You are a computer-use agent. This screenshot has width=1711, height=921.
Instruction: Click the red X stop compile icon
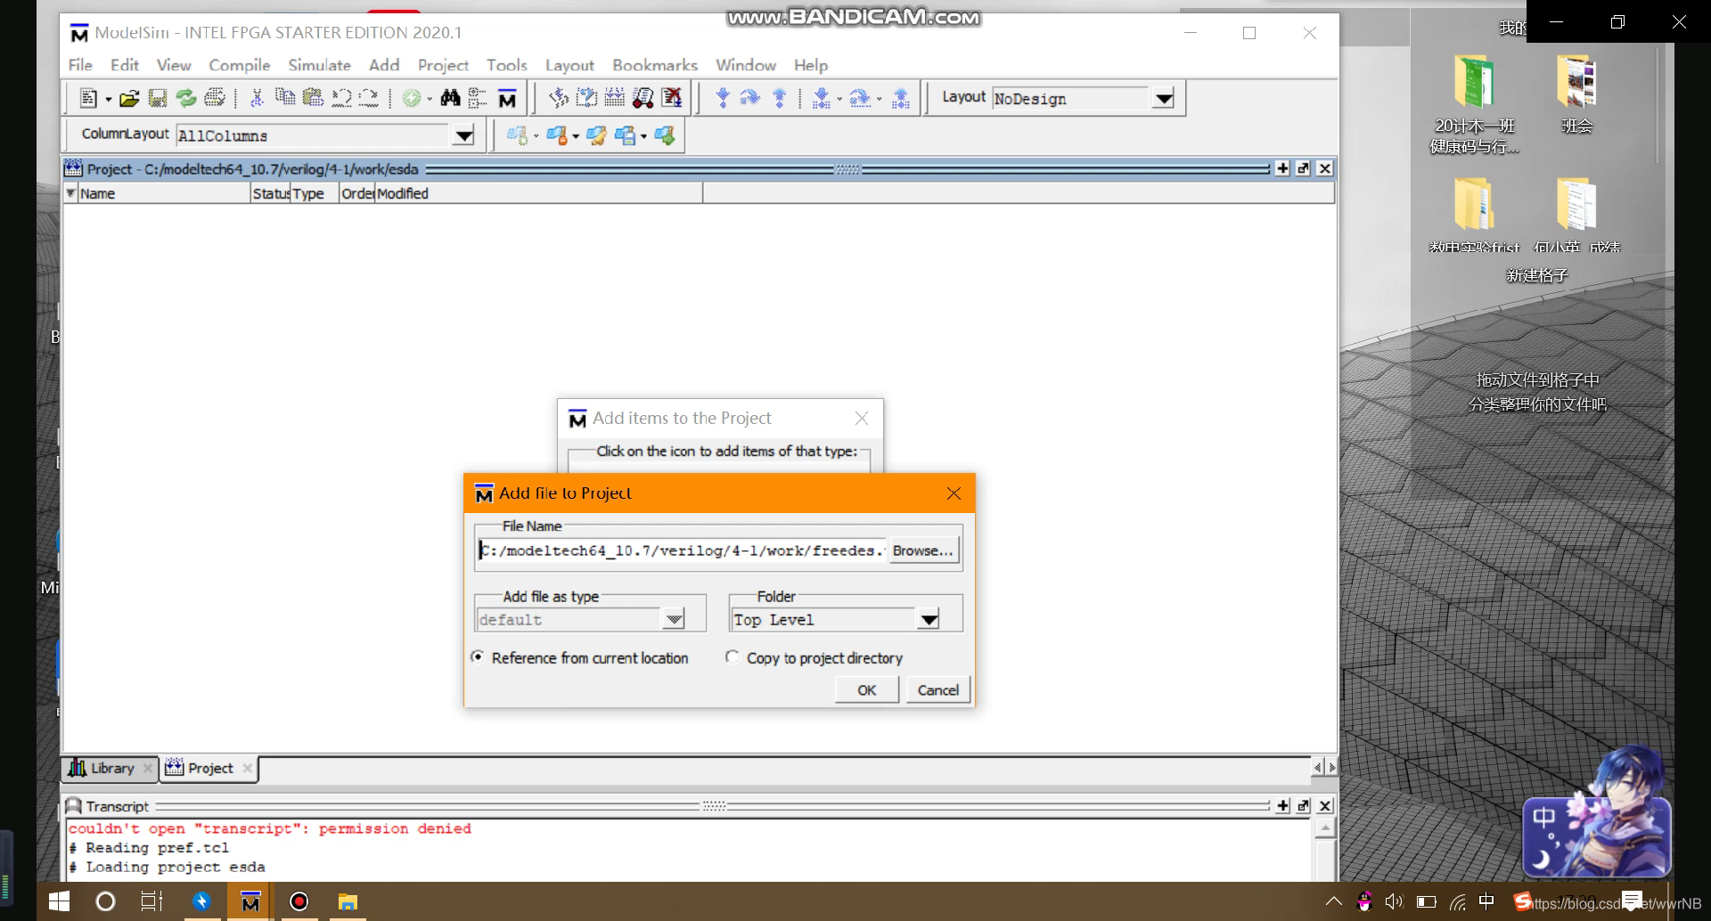click(672, 98)
